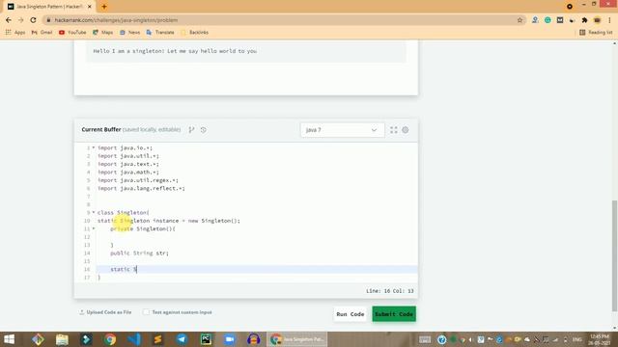Enable Test against custom input checkbox

146,312
